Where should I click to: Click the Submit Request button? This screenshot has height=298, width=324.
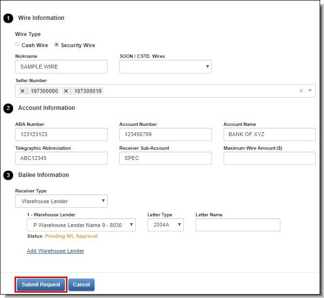[41, 284]
